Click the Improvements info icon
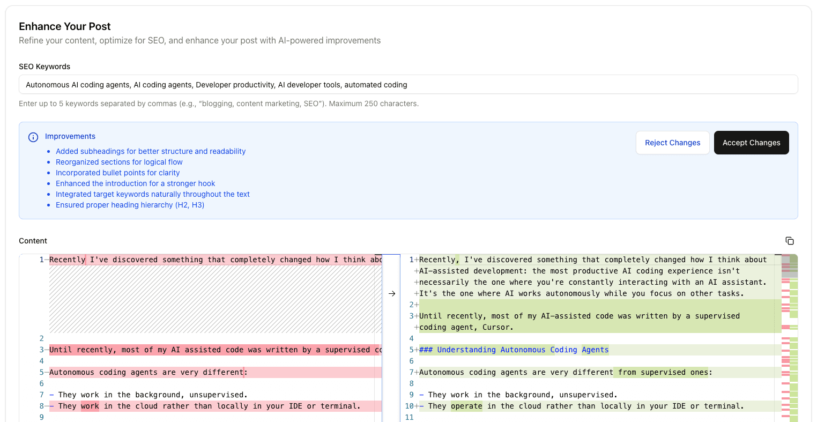This screenshot has height=422, width=817. [33, 137]
